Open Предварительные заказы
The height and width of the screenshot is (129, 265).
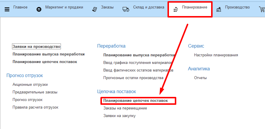coord(35,92)
